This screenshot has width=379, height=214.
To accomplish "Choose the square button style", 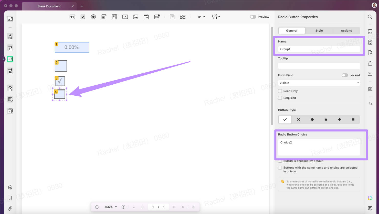I will click(x=353, y=119).
